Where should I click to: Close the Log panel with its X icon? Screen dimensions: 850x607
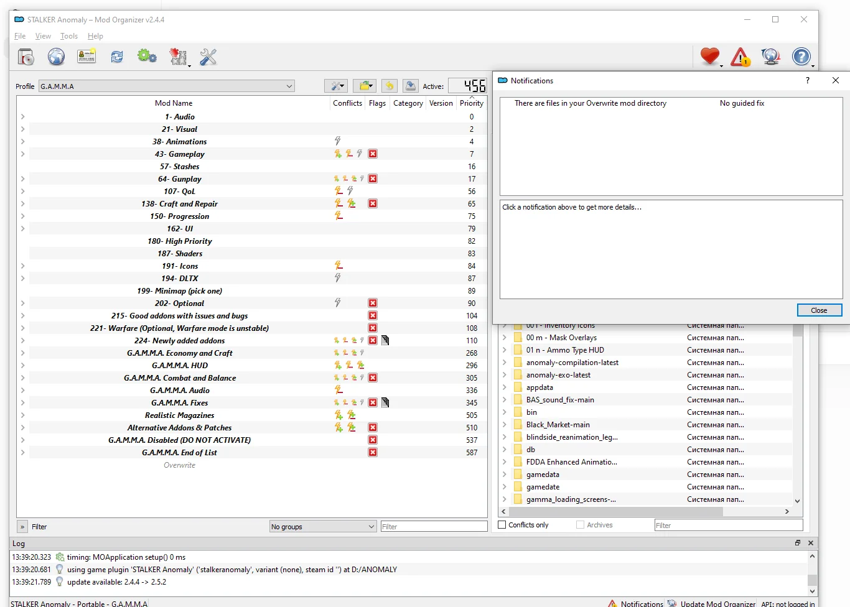tap(811, 543)
